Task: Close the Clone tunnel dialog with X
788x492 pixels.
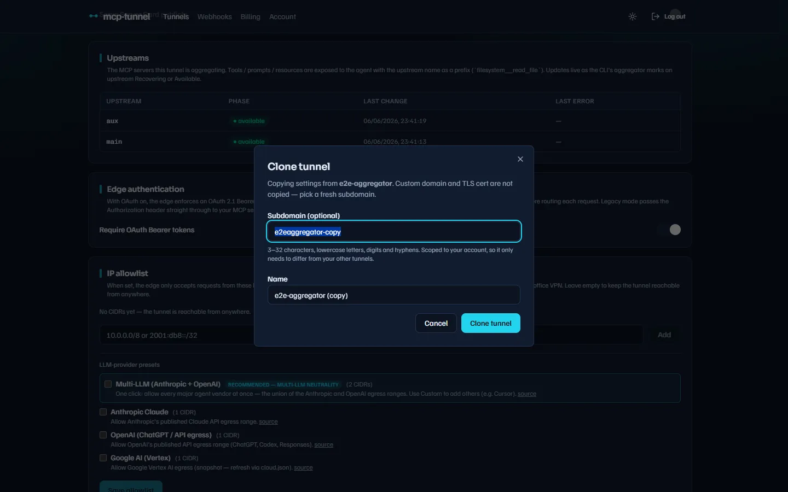Action: coord(520,159)
